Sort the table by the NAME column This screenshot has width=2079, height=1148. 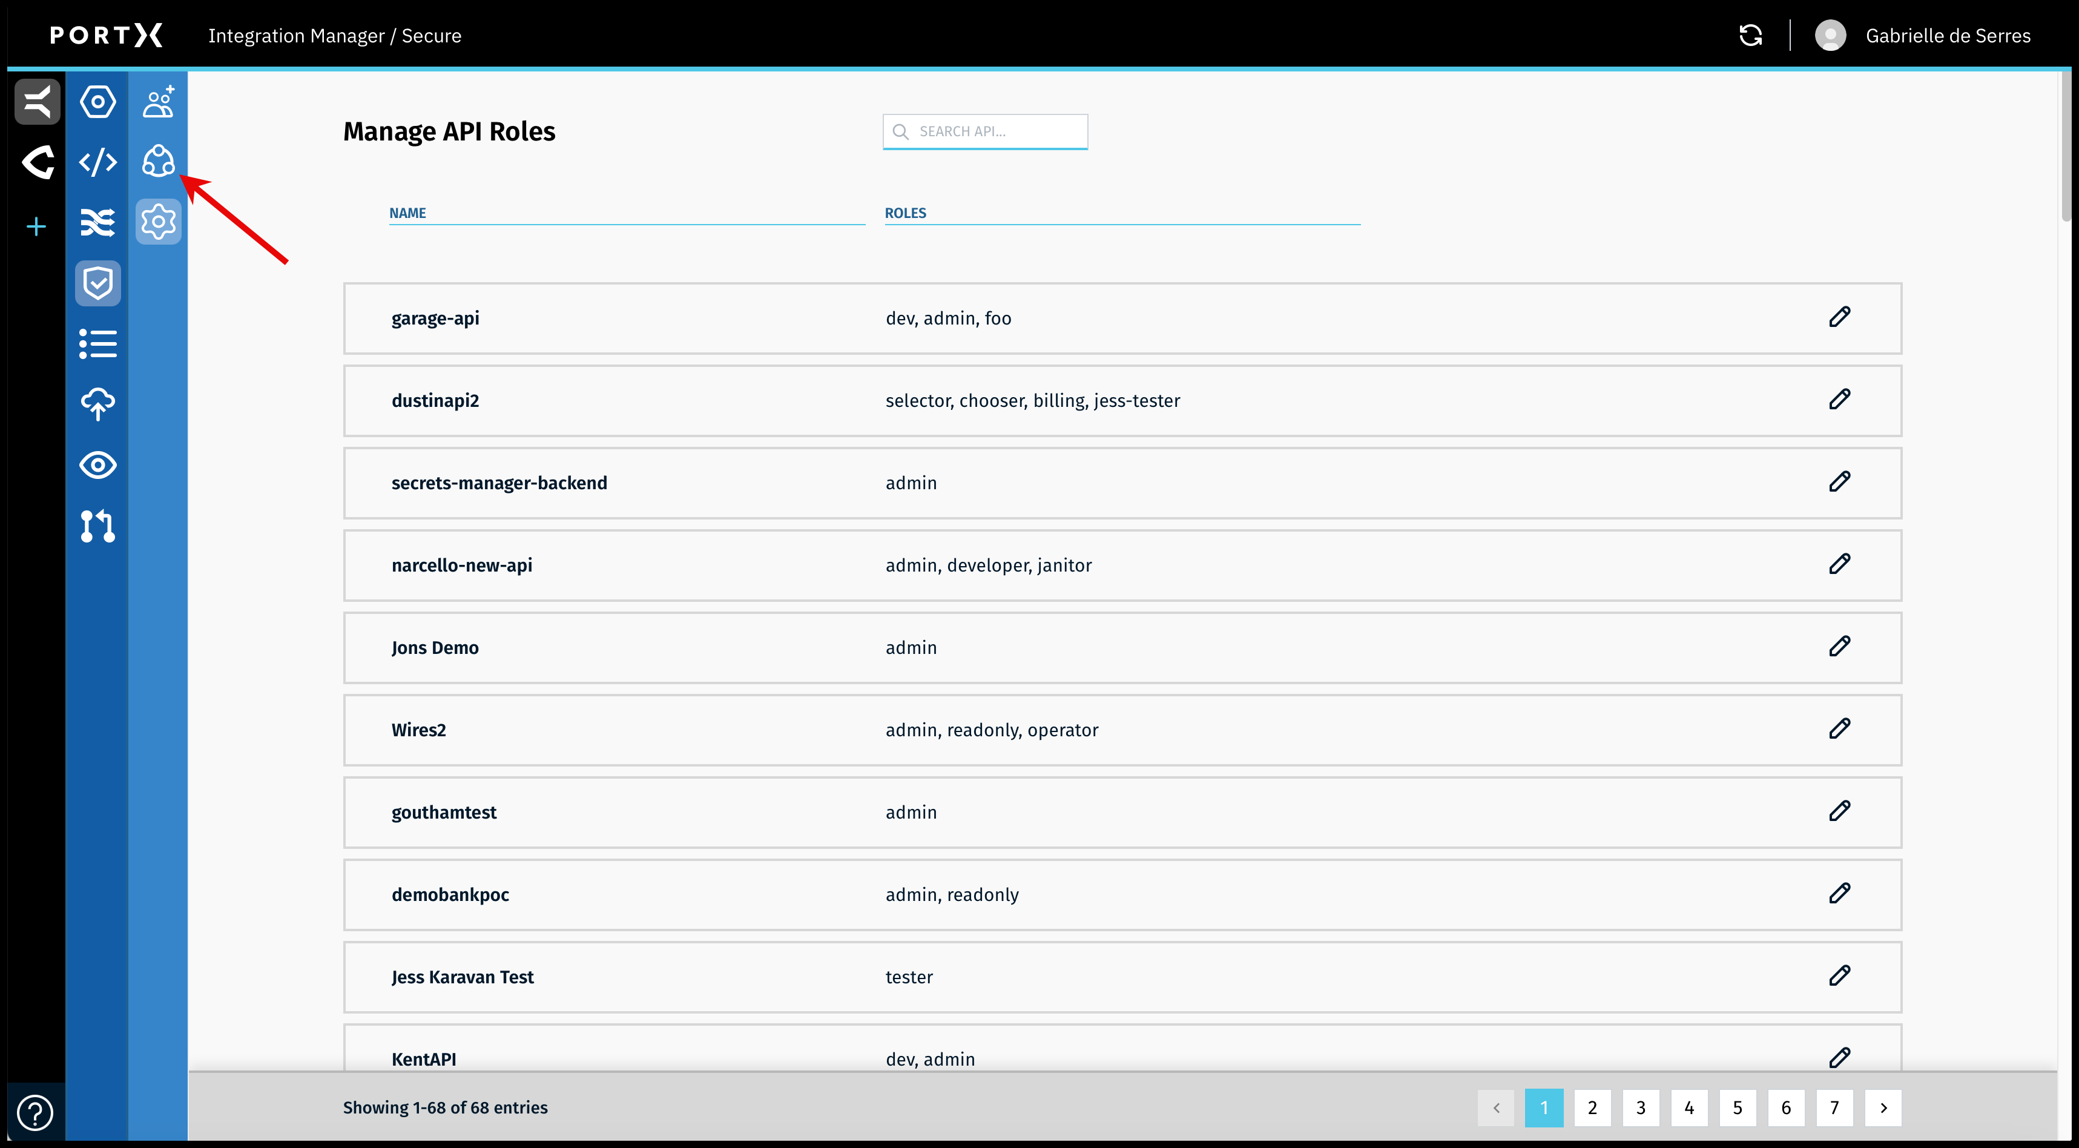tap(409, 213)
